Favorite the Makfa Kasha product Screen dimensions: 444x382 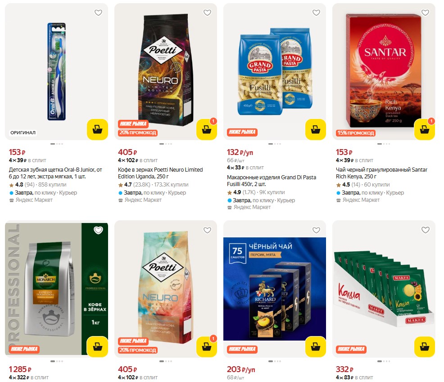[x=425, y=230]
